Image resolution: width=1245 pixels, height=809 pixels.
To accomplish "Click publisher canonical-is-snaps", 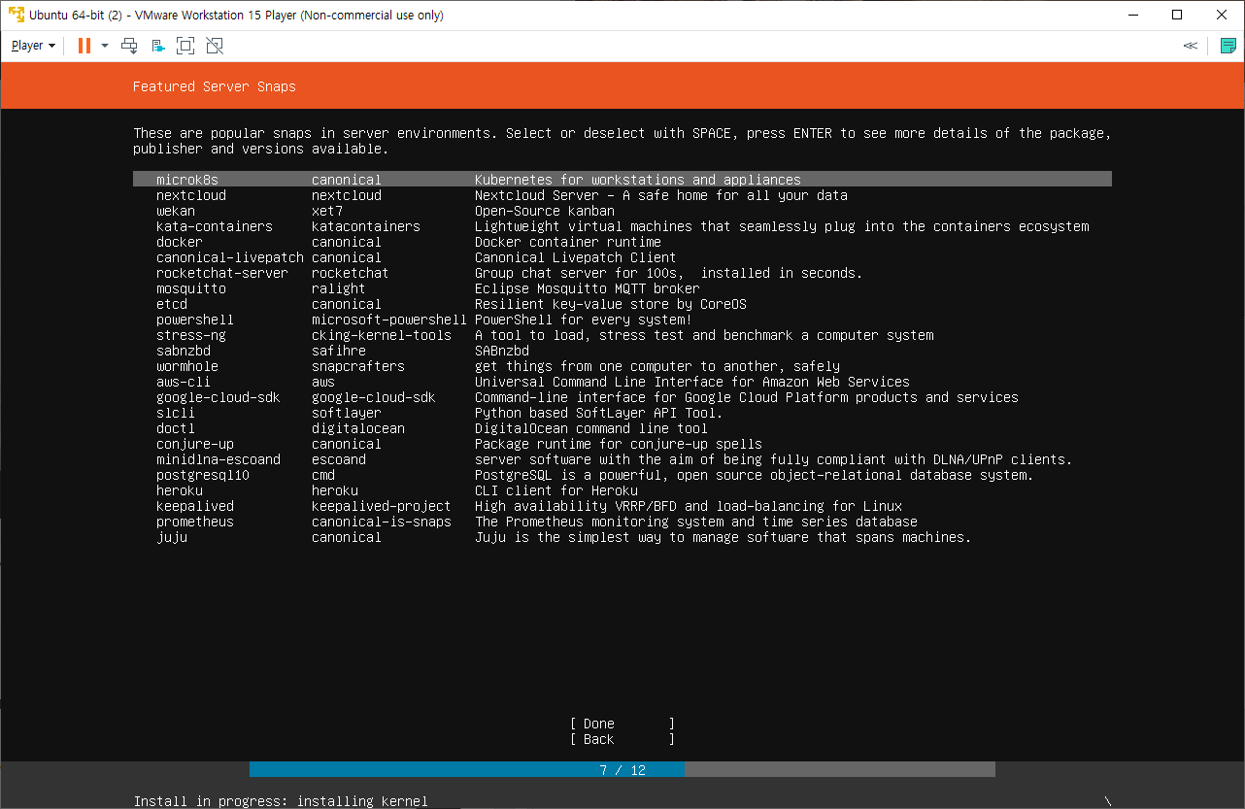I will [382, 522].
